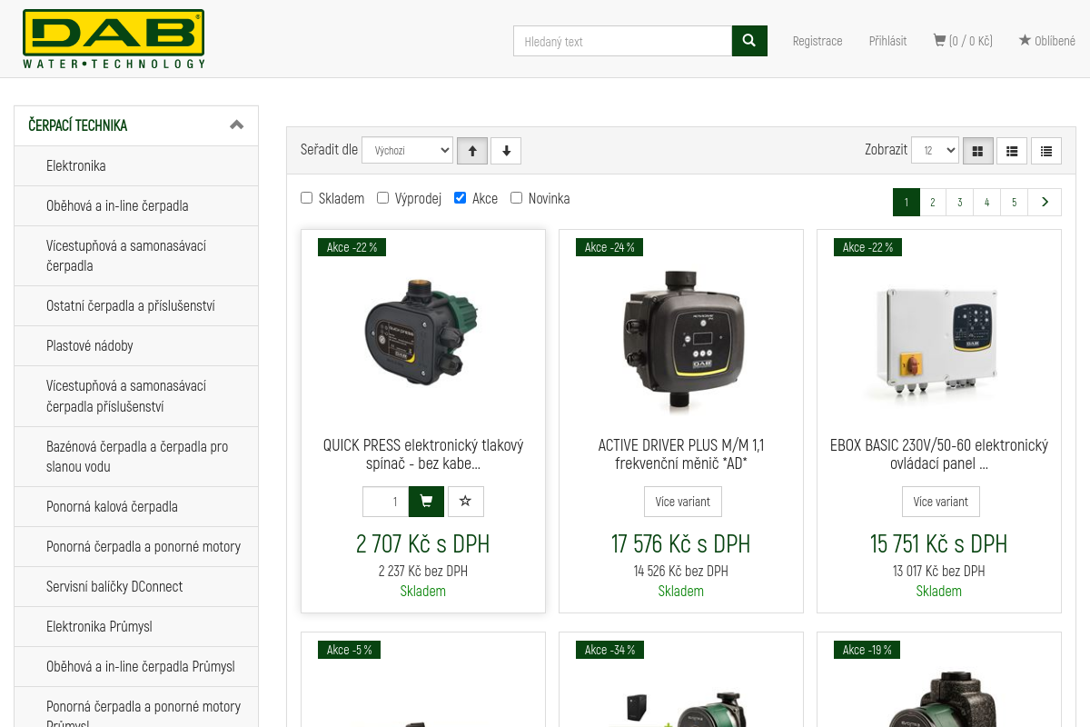Image resolution: width=1090 pixels, height=727 pixels.
Task: Click the EBOX BASIC product image
Action: tap(939, 343)
